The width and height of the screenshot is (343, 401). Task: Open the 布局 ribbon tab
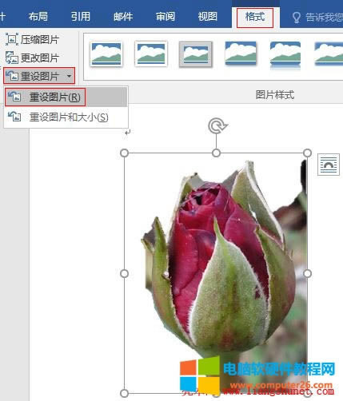(x=38, y=17)
